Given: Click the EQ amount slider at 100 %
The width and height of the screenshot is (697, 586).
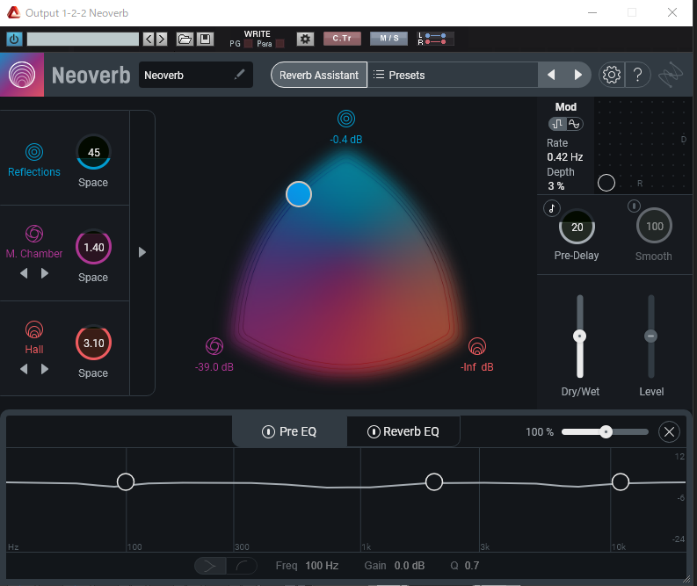Looking at the screenshot, I should tap(606, 431).
